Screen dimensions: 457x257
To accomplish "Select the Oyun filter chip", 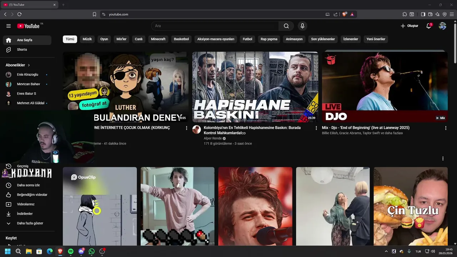I will point(104,39).
